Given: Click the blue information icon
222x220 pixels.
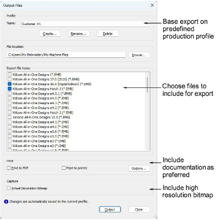Looking at the screenshot, I should (6, 202).
